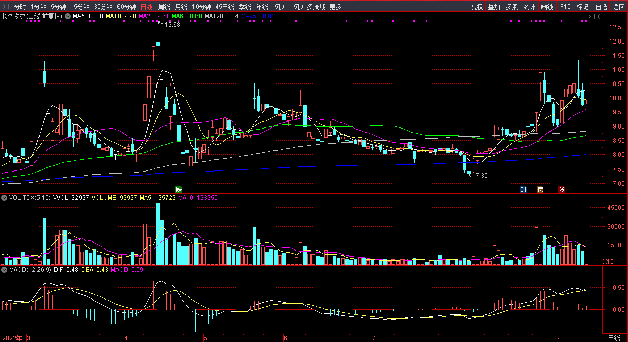Toggle the side panel icon beside the diamond
This screenshot has width=628, height=342.
pos(597,17)
